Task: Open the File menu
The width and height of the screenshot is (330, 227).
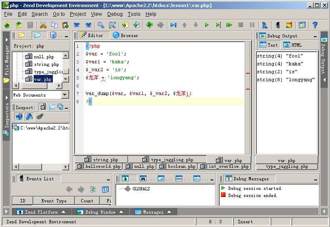Action: (x=8, y=14)
